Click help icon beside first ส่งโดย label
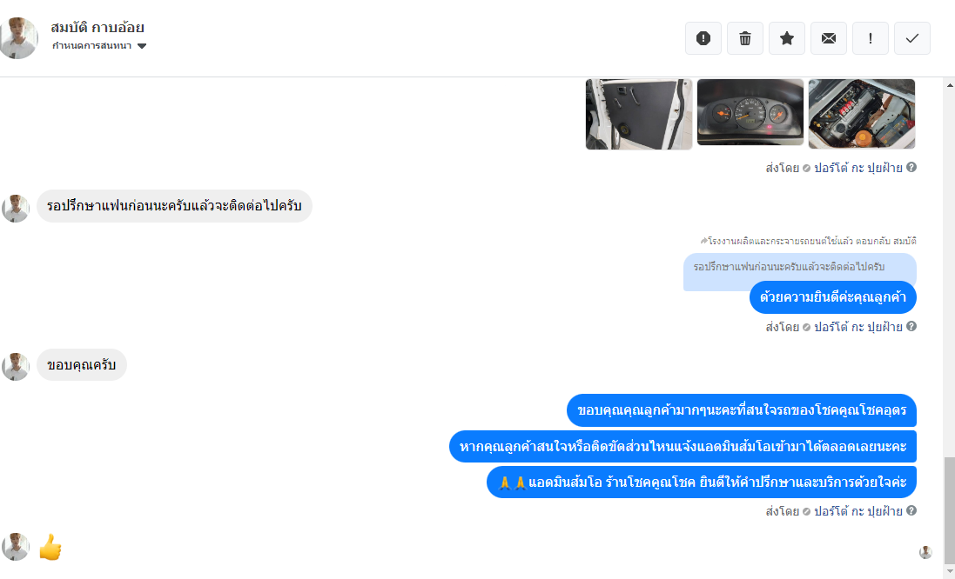 pos(911,167)
